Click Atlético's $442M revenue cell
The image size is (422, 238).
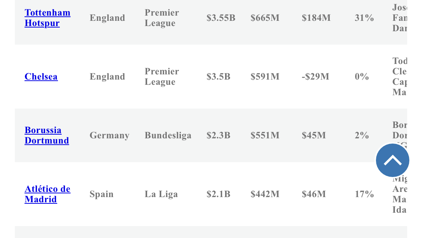265,194
